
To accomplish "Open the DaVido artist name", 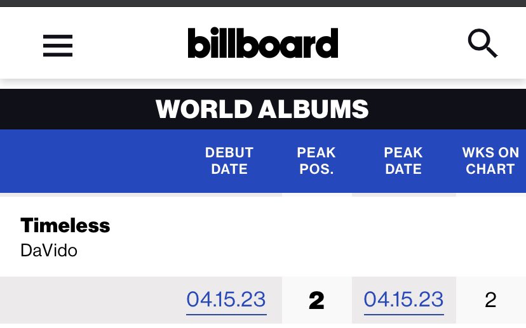I will coord(48,249).
